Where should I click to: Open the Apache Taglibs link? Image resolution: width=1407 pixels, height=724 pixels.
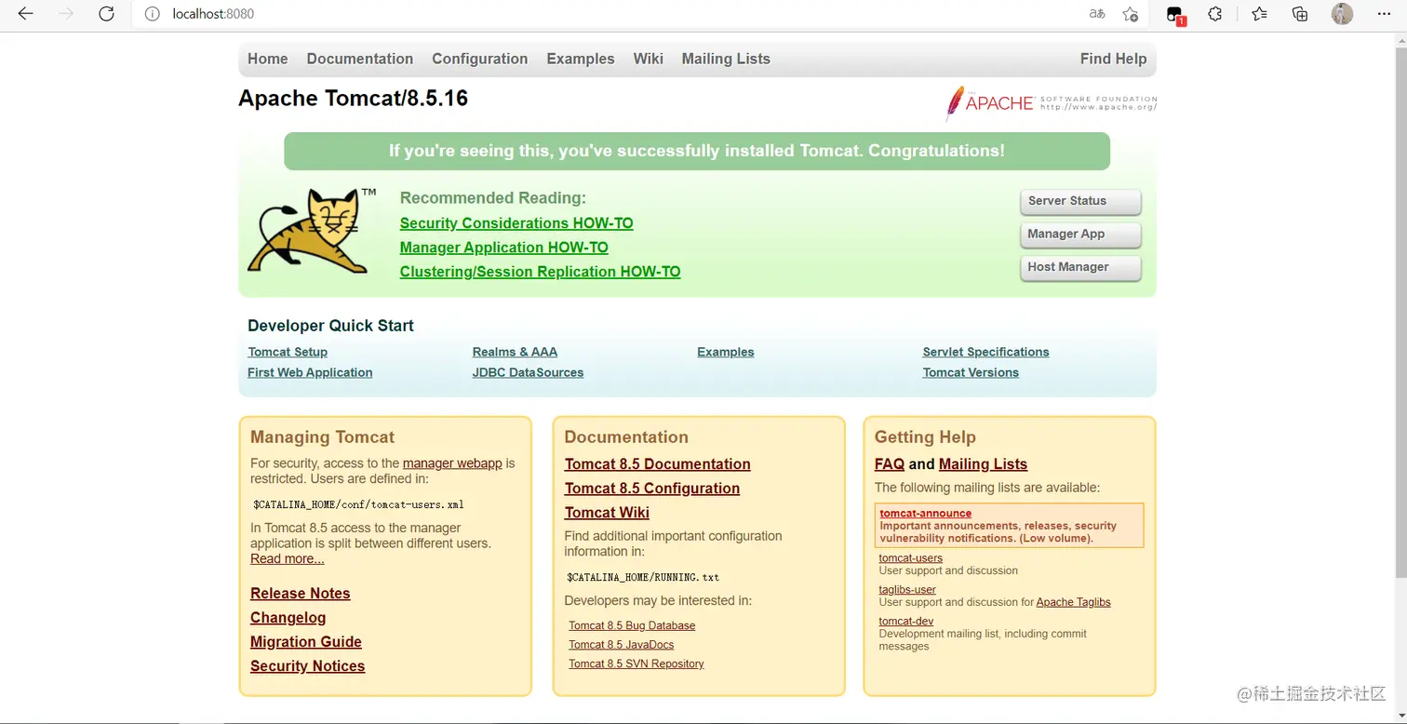(x=1074, y=602)
